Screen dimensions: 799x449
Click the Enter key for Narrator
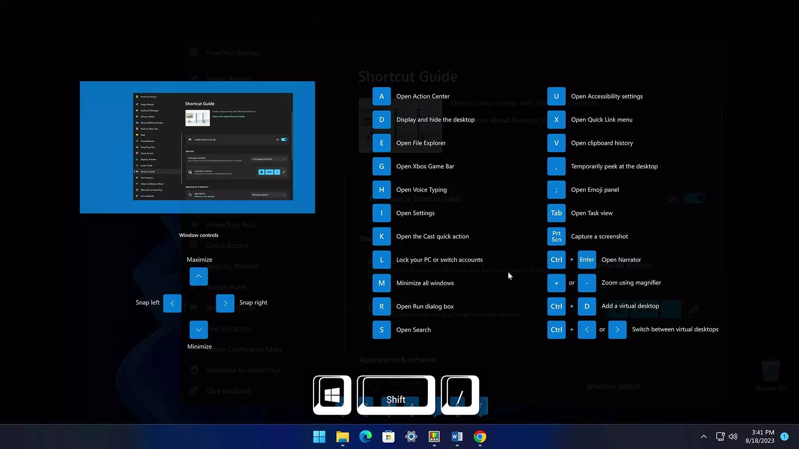tap(586, 259)
